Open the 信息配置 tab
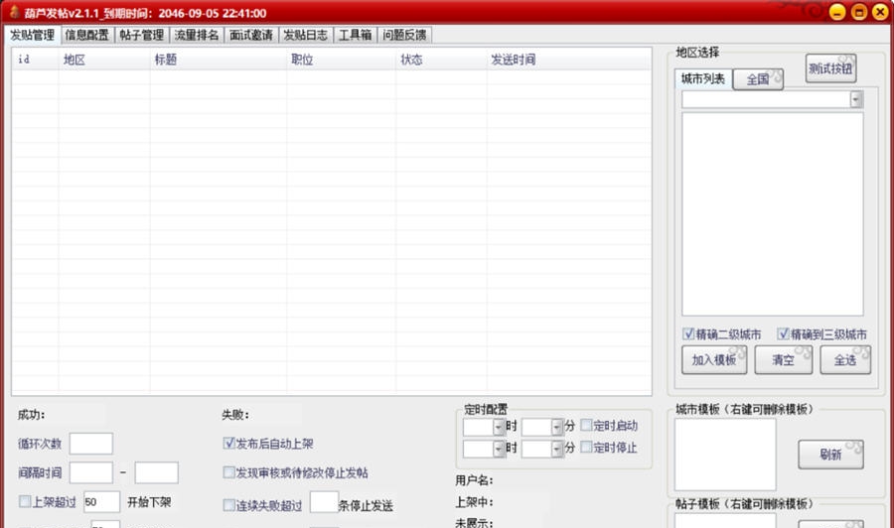894x528 pixels. pos(86,35)
